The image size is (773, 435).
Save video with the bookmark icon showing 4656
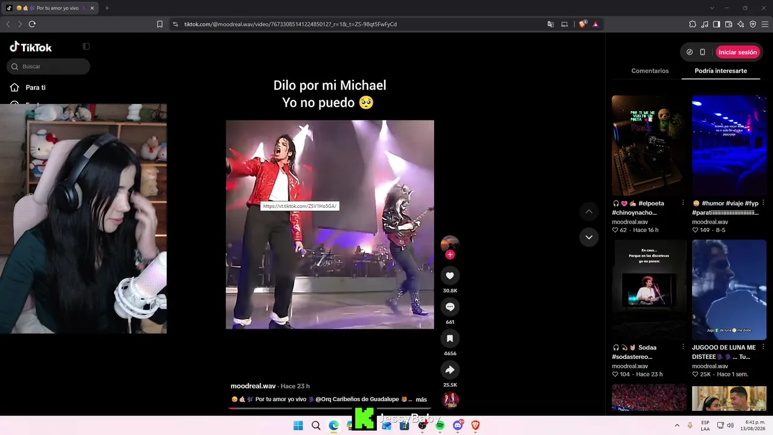point(450,339)
